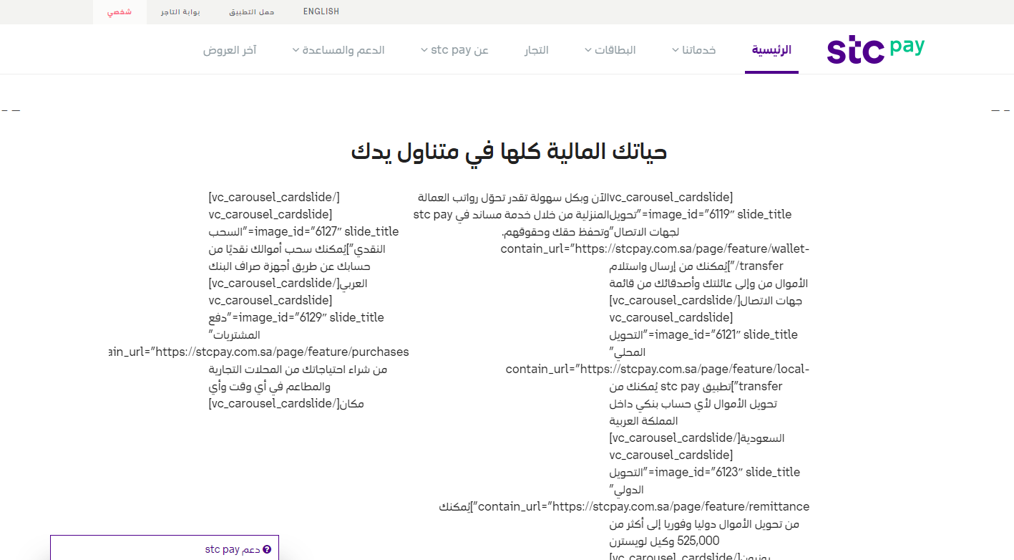This screenshot has width=1014, height=560.
Task: Click the stc pay logo
Action: tap(875, 50)
